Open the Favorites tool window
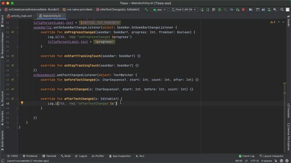Viewport: 291px width, 163px height. click(x=2, y=118)
